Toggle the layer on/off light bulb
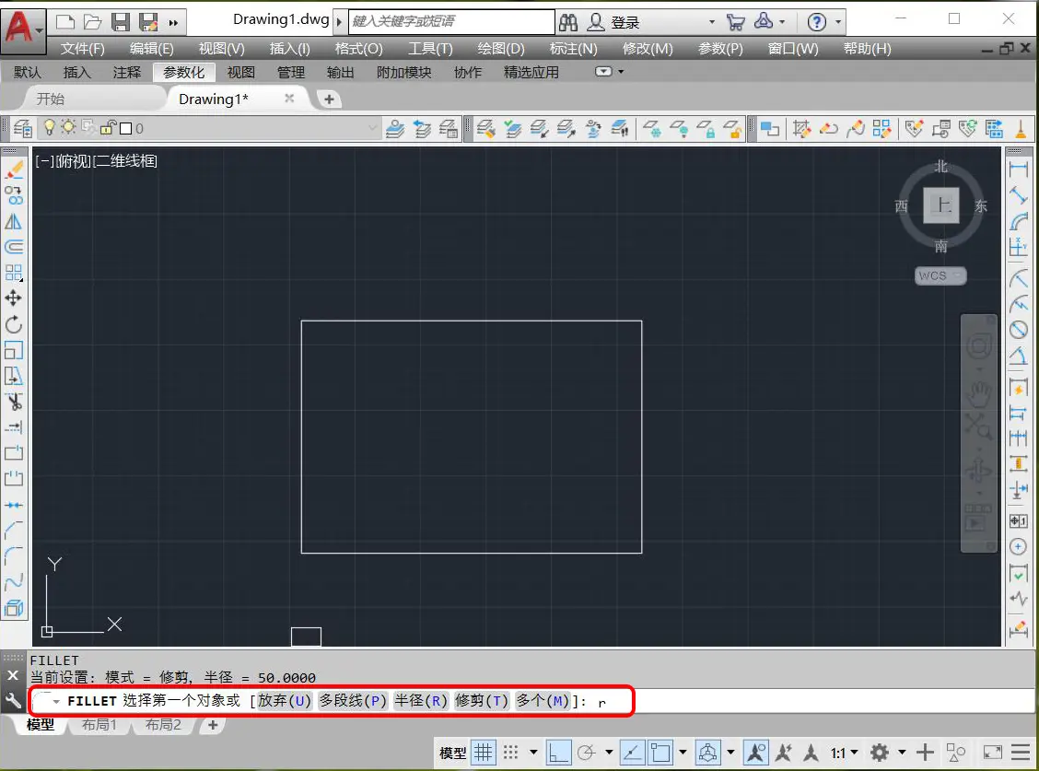 (49, 127)
